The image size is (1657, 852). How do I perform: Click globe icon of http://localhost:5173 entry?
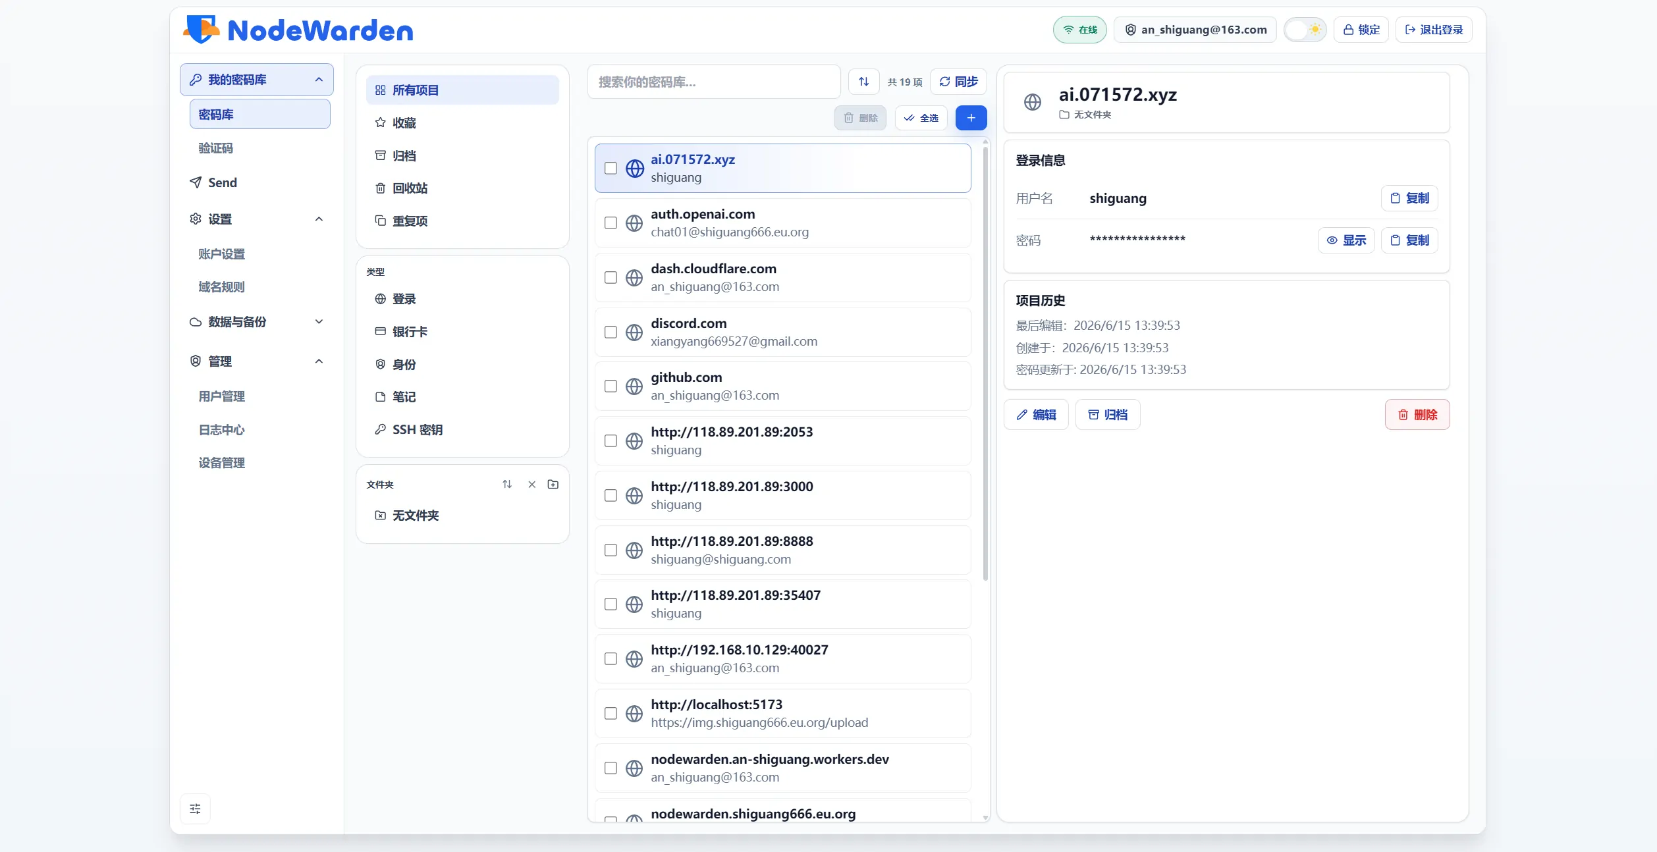pyautogui.click(x=634, y=714)
